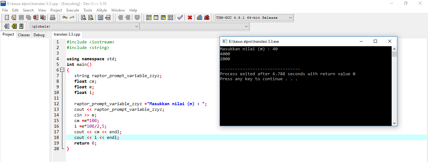The image size is (428, 162).
Task: Open the TDM-GCC compiler selection dropdown
Action: click(x=254, y=17)
